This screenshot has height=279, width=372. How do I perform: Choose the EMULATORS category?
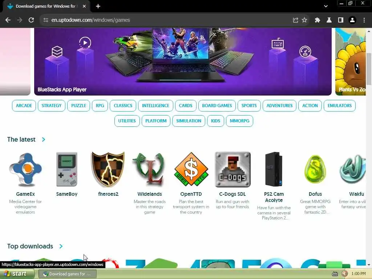tap(340, 106)
